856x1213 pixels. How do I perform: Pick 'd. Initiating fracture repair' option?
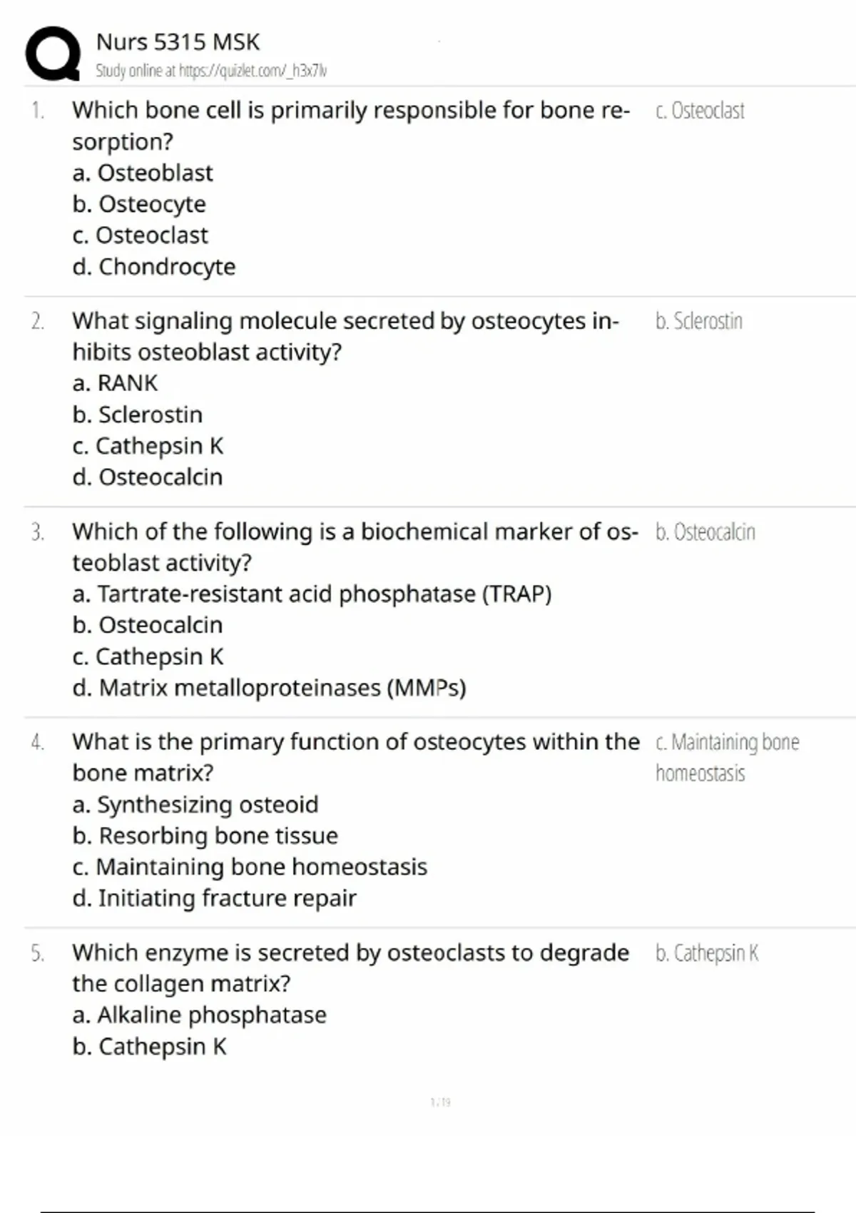pyautogui.click(x=214, y=898)
